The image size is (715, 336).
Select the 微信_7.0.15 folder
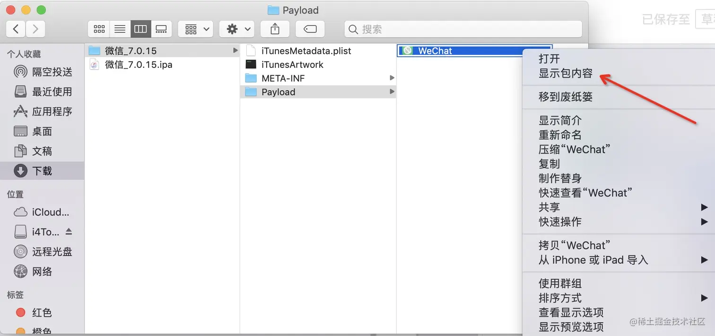(162, 50)
